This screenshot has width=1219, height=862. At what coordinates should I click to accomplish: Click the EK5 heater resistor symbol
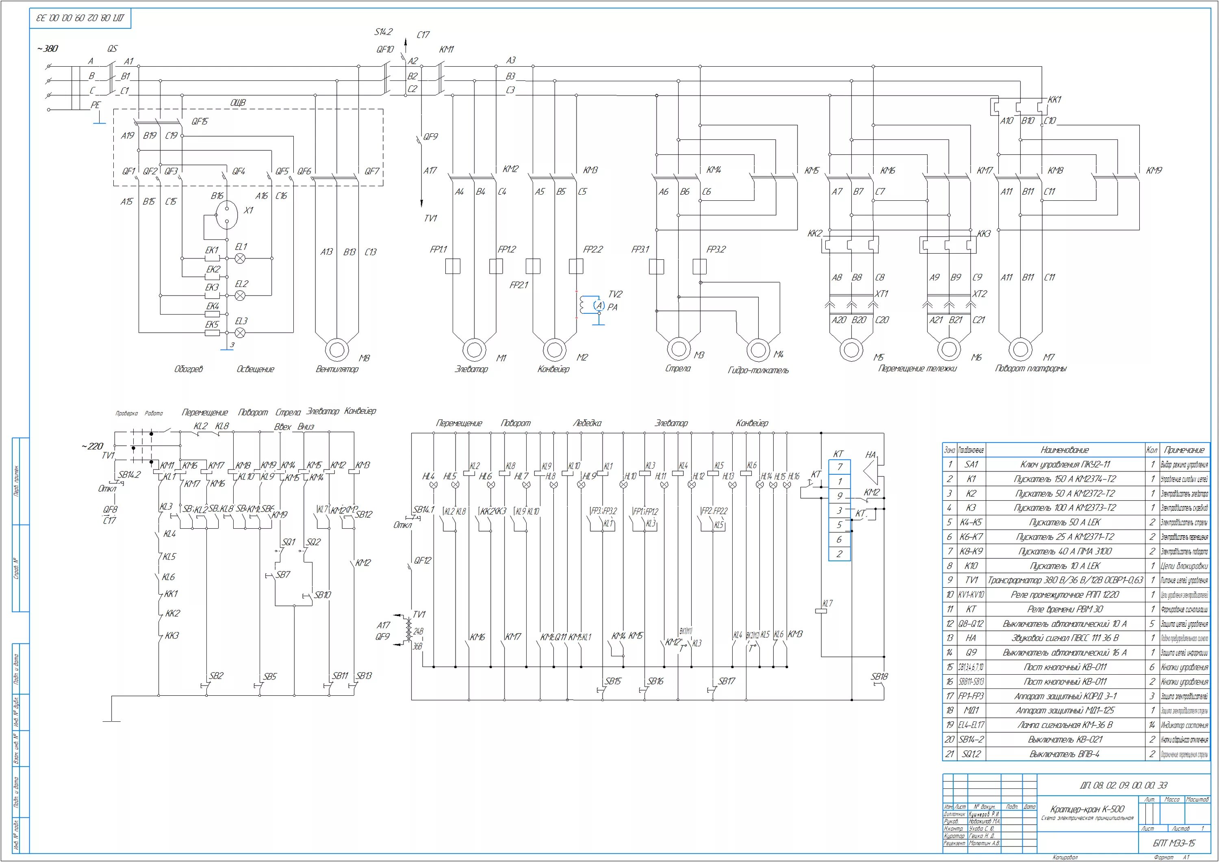213,333
